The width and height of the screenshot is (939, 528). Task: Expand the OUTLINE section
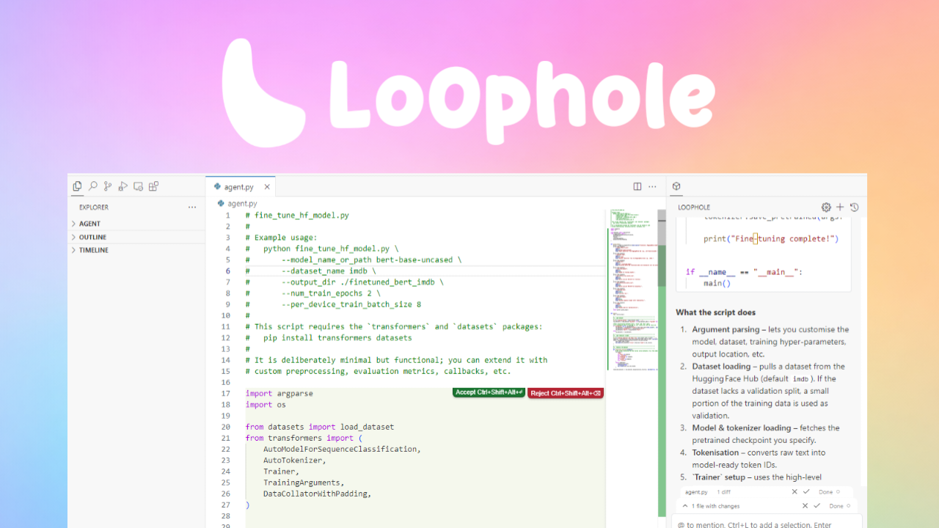[136, 237]
